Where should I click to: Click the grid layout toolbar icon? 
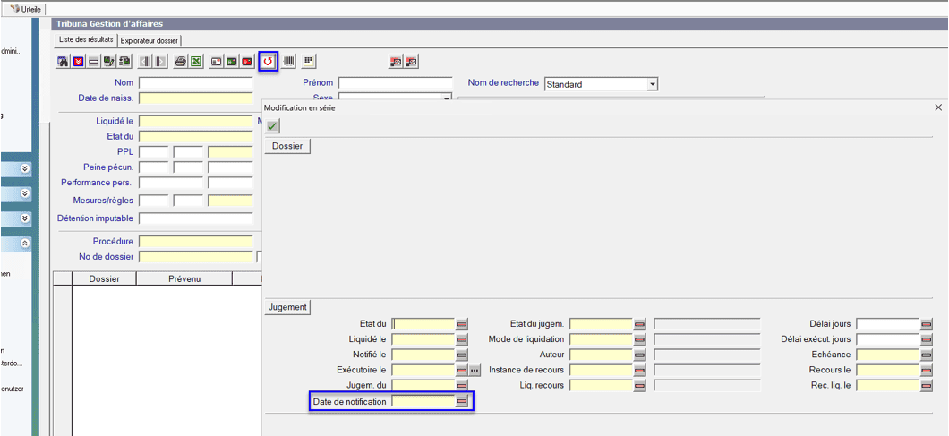[x=309, y=61]
